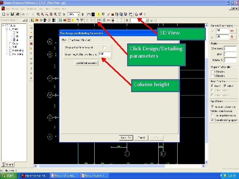The height and width of the screenshot is (179, 239).
Task: Uncheck the Auto Y checkbox
Action: coord(225,86)
